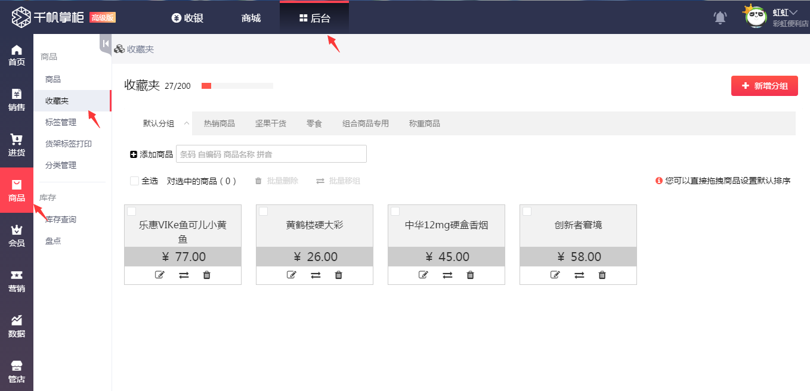Click the 批量移组 action

click(344, 181)
